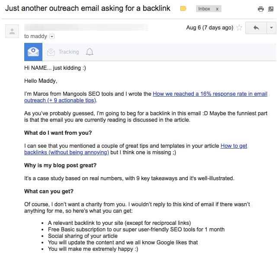Click the blurred sender name

(x=86, y=27)
